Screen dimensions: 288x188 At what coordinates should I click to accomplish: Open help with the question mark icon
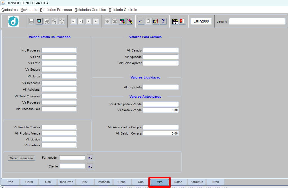tap(163, 21)
